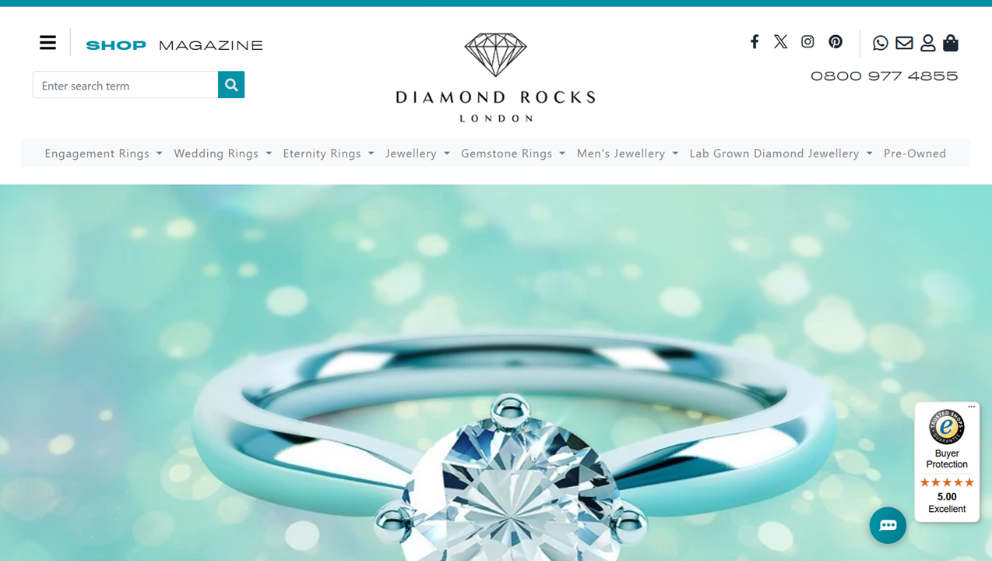Viewport: 992px width, 561px height.
Task: Expand the Engagement Rings dropdown
Action: tap(104, 153)
